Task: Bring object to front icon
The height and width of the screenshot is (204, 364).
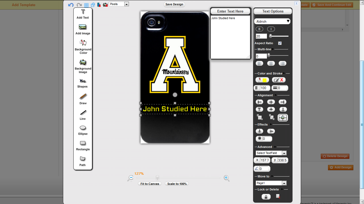Action: (x=259, y=117)
